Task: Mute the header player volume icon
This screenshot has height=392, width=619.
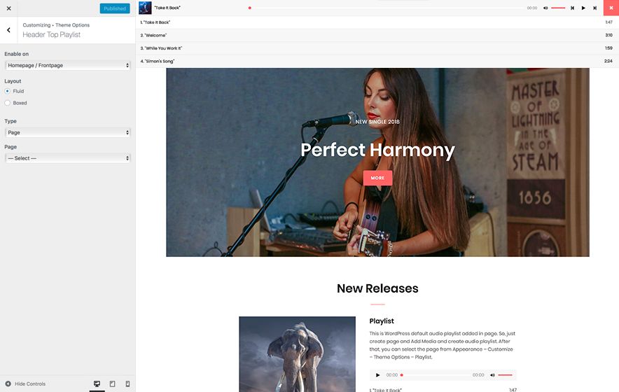Action: (544, 8)
